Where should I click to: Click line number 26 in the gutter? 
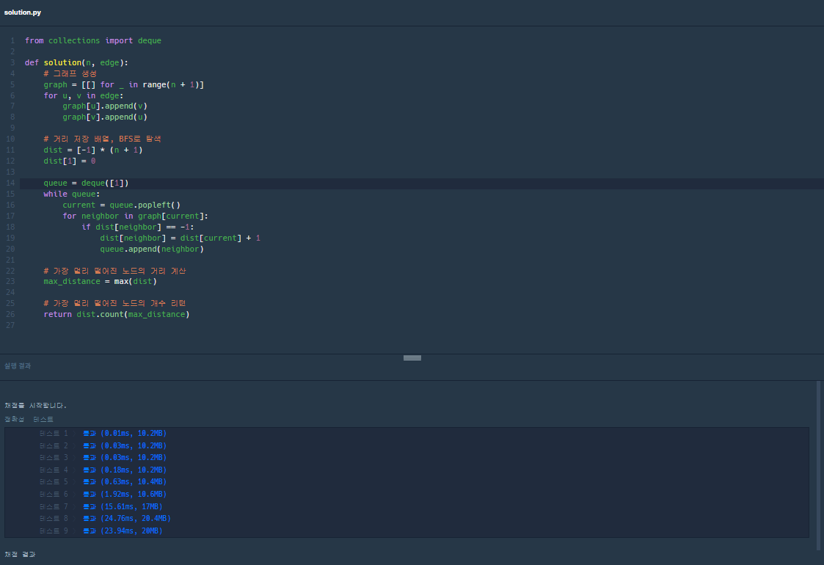pos(10,314)
